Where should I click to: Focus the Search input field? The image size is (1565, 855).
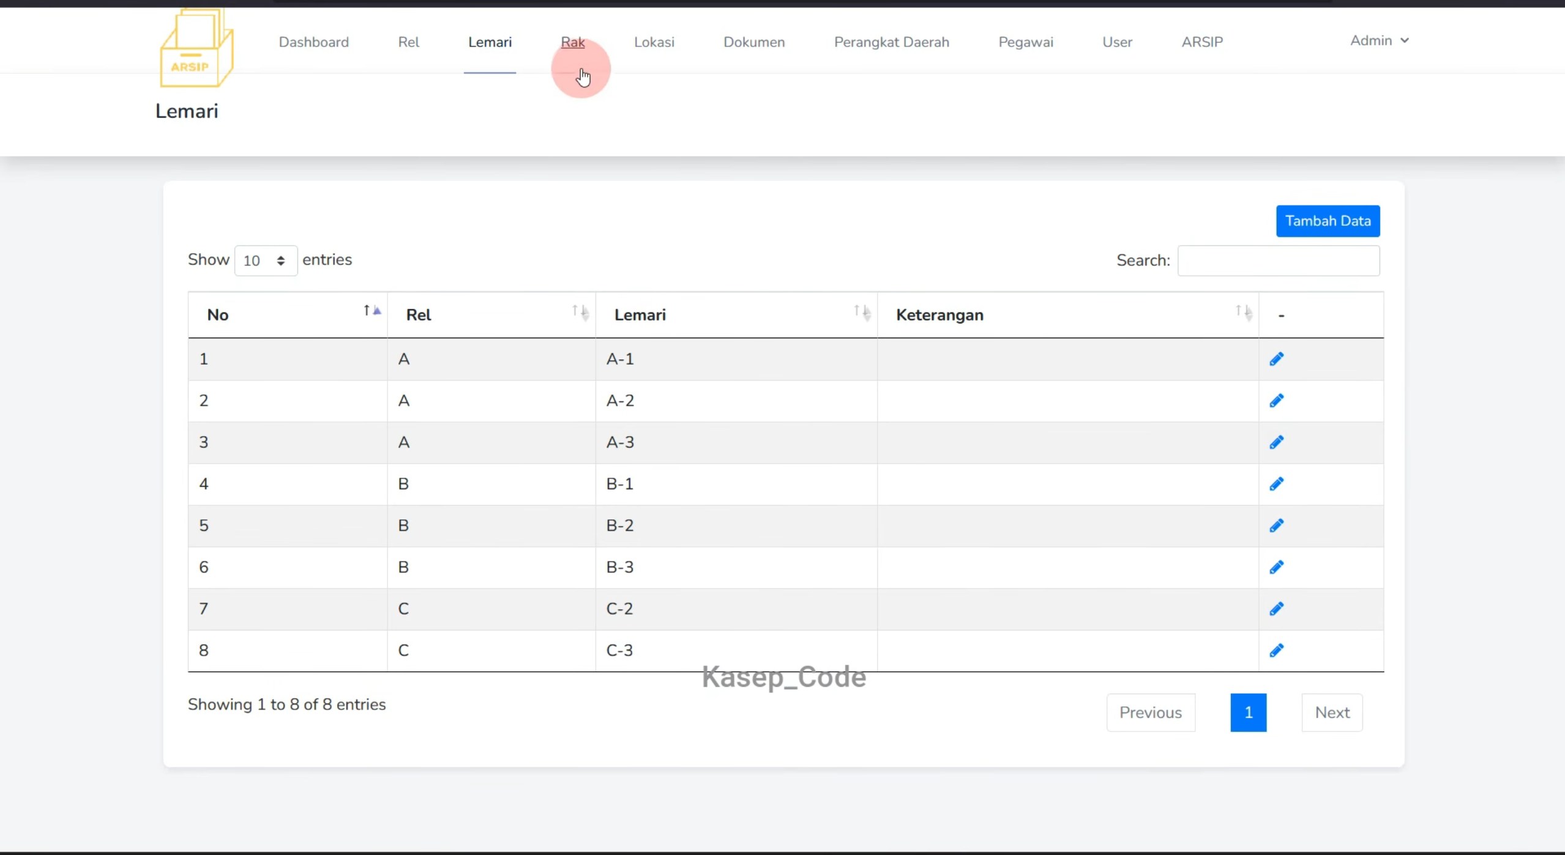click(1278, 261)
